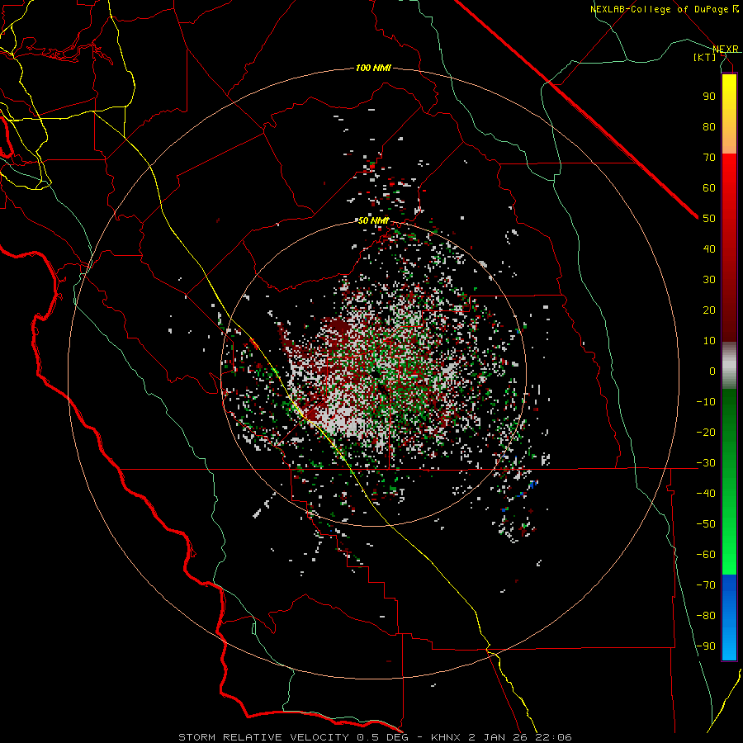This screenshot has width=743, height=743.
Task: Select the -10 knot scale label
Action: click(x=706, y=402)
